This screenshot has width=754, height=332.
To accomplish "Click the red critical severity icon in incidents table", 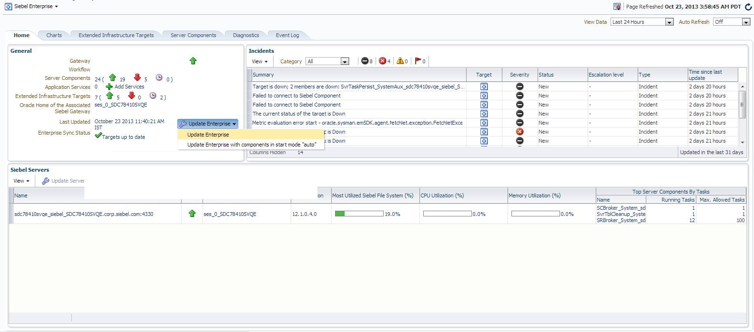I will point(520,132).
